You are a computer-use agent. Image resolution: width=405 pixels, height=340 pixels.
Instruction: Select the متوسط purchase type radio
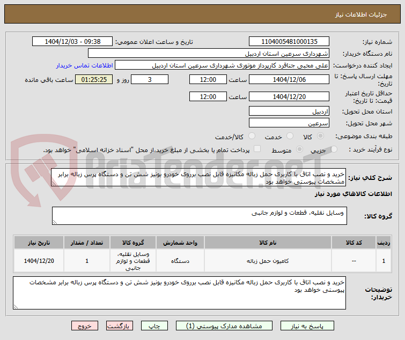(x=300, y=149)
